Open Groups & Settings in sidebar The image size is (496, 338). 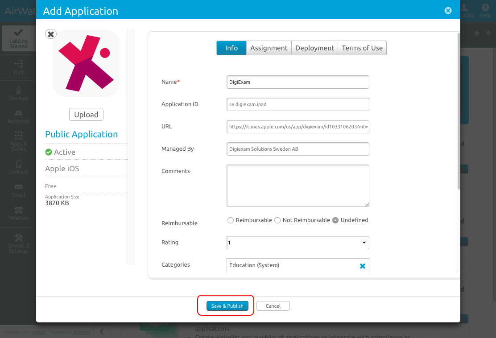tap(18, 243)
